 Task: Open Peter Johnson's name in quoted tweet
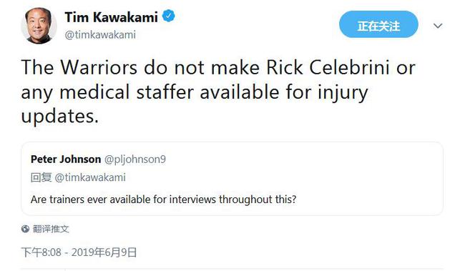[x=66, y=159]
